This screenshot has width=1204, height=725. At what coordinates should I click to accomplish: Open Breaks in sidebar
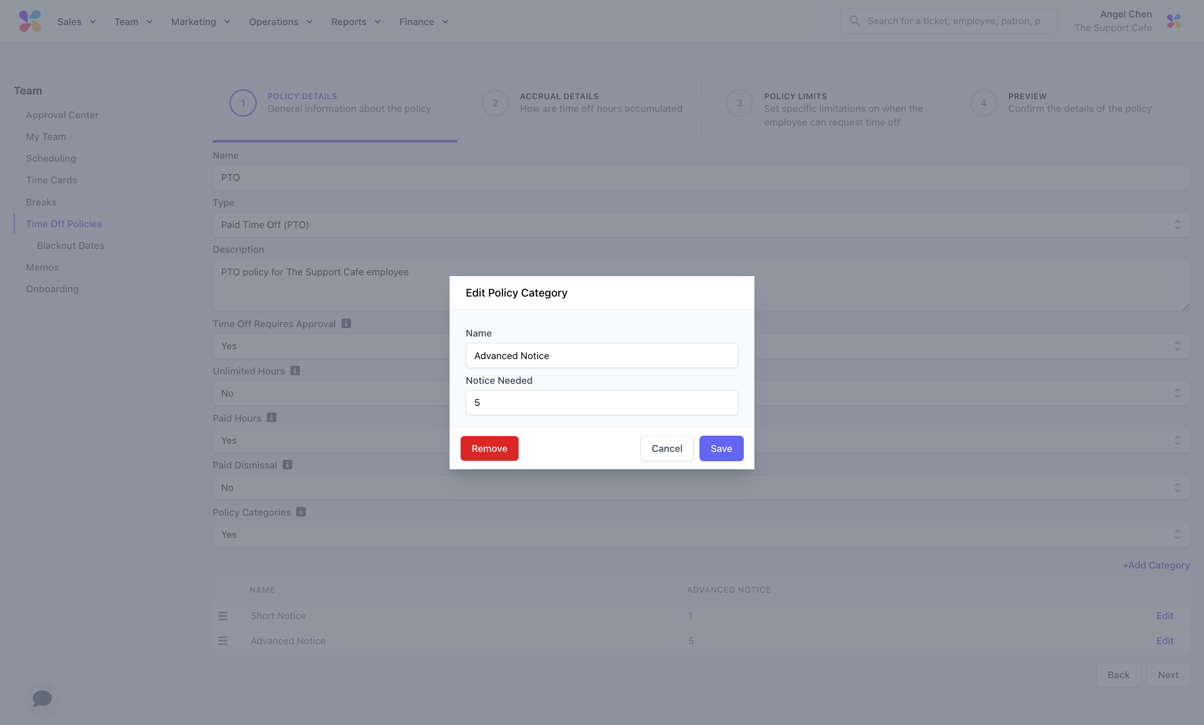[x=41, y=202]
